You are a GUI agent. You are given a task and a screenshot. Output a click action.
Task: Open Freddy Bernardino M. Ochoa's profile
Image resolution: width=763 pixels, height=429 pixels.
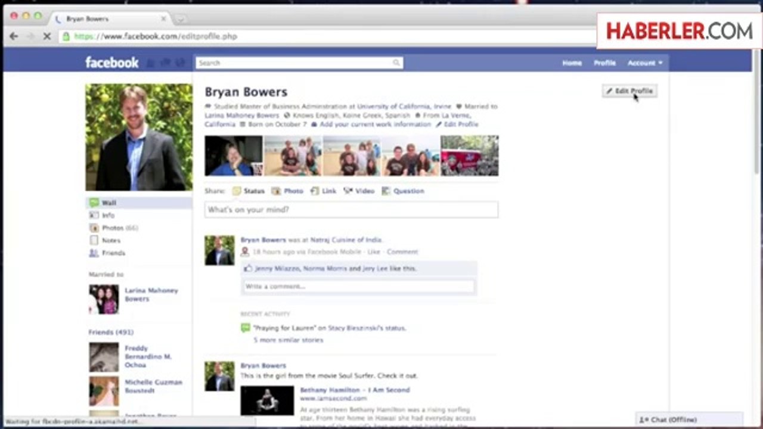[148, 356]
